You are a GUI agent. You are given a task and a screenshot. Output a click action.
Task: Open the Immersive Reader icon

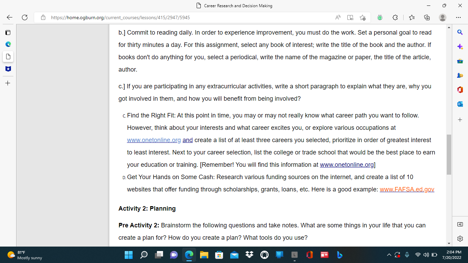coord(350,17)
